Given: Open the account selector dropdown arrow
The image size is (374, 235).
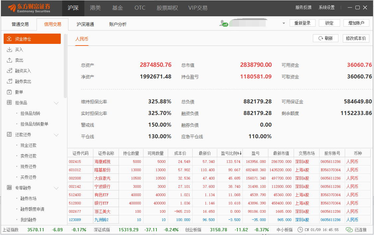Looking at the screenshot, I should [x=284, y=23].
